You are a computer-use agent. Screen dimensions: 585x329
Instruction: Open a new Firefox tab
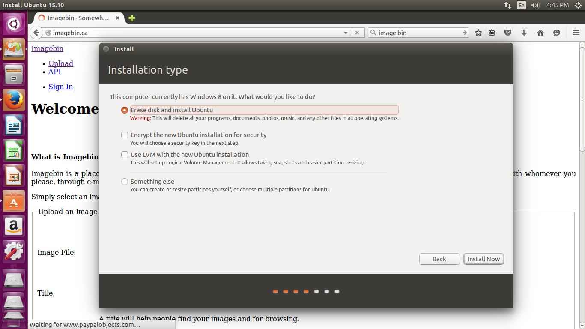(132, 18)
